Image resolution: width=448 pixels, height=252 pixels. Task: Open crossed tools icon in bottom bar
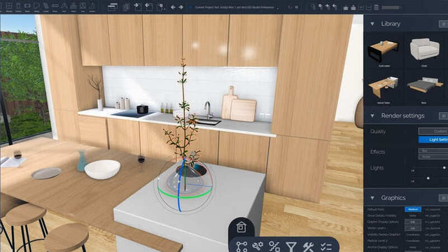[308, 246]
